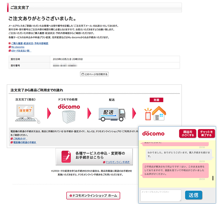Open the ドコモオンライン手続き link
This screenshot has width=218, height=204.
point(118,162)
